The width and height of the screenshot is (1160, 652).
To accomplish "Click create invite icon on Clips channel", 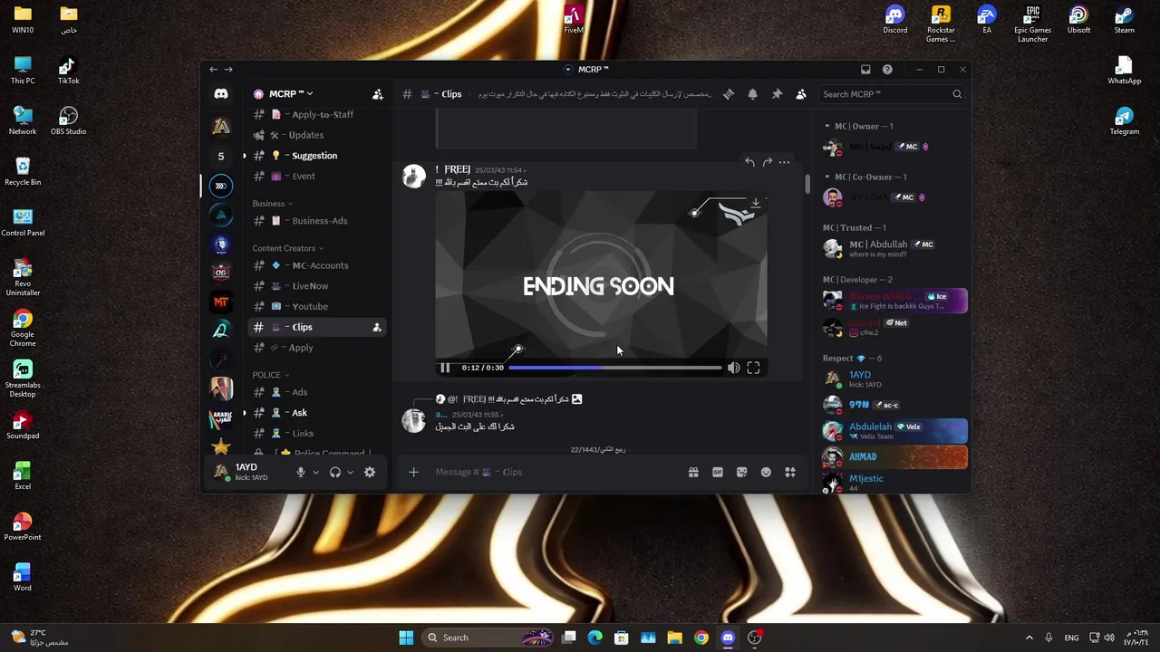I will (x=377, y=327).
